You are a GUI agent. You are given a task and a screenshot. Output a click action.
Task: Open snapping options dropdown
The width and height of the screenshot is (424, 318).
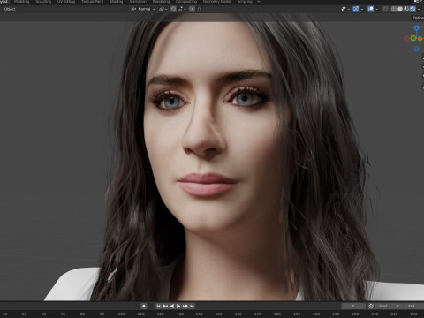(x=182, y=9)
